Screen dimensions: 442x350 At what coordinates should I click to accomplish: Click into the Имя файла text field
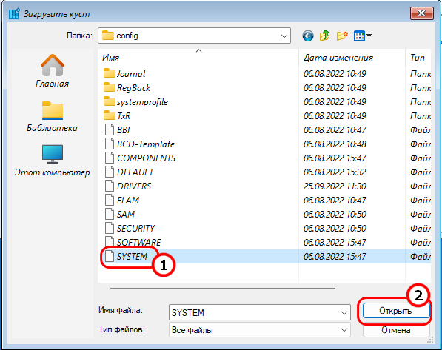tap(254, 312)
